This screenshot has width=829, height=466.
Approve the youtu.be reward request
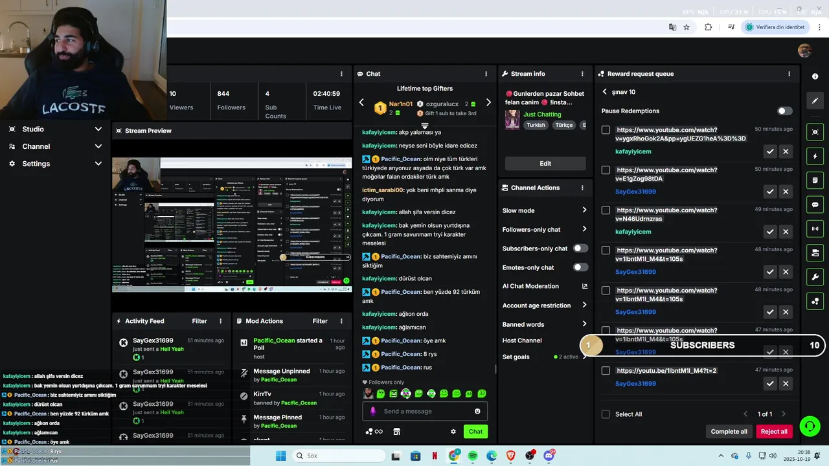coord(770,384)
